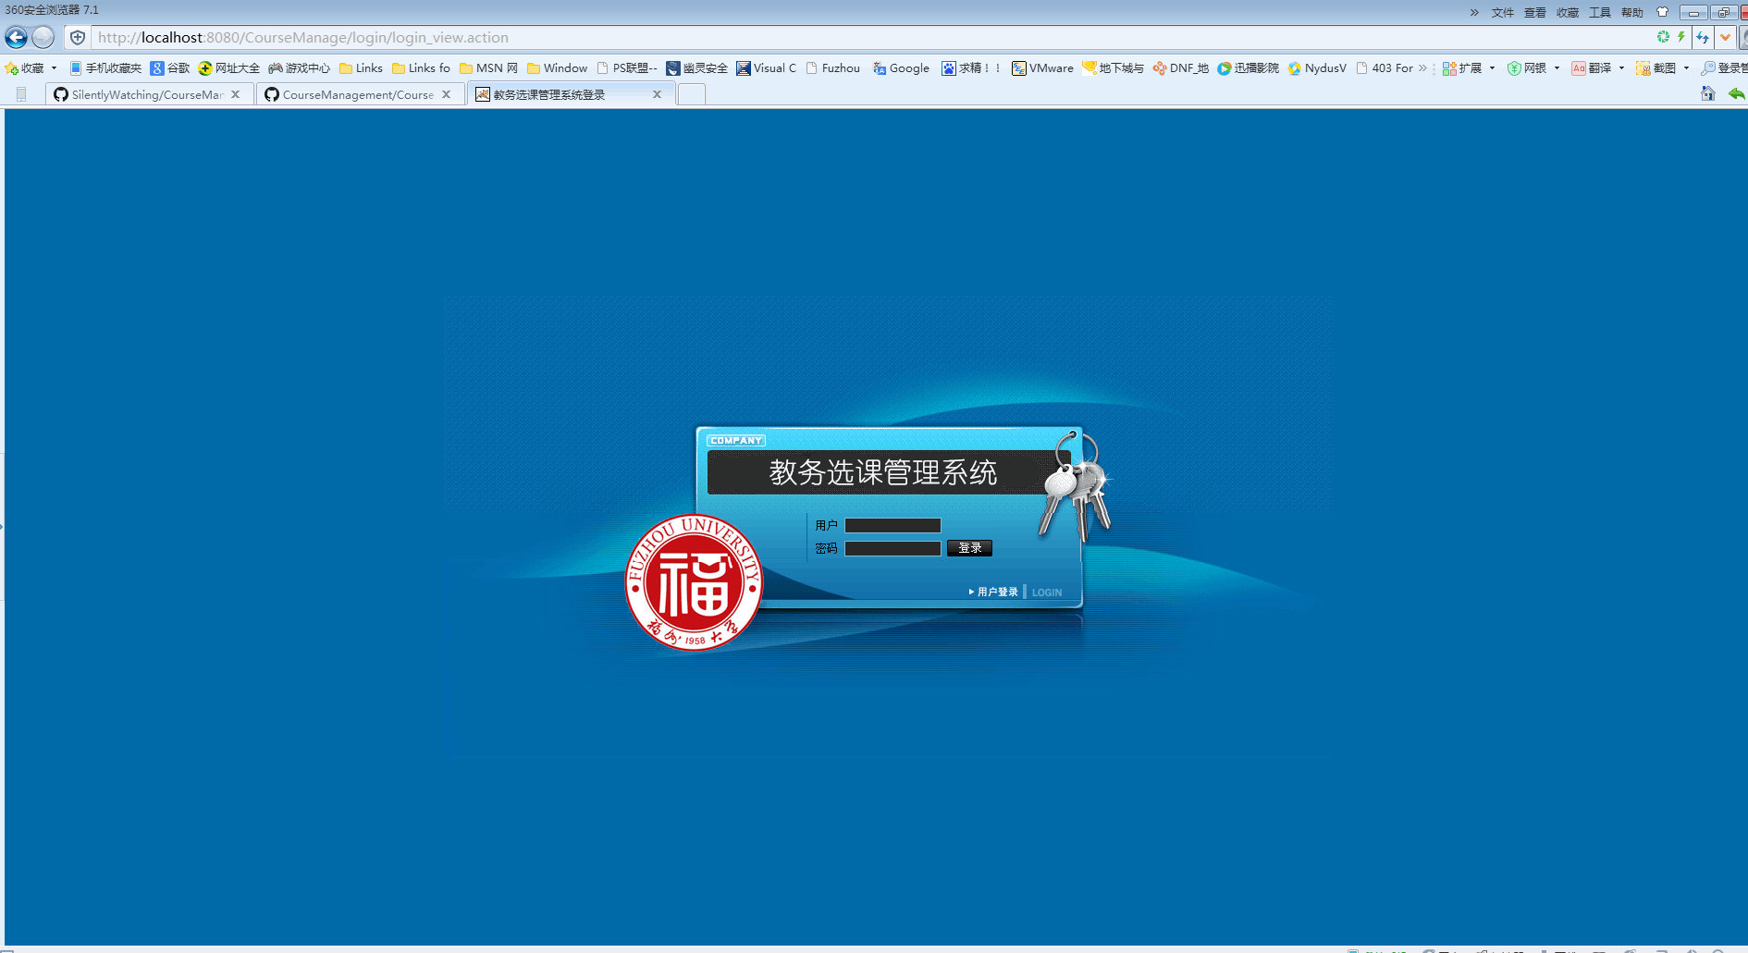Click the forward navigation arrow
The width and height of the screenshot is (1748, 953).
pos(43,37)
